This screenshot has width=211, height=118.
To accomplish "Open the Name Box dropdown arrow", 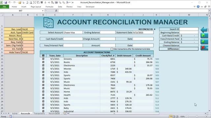I will tap(43, 11).
